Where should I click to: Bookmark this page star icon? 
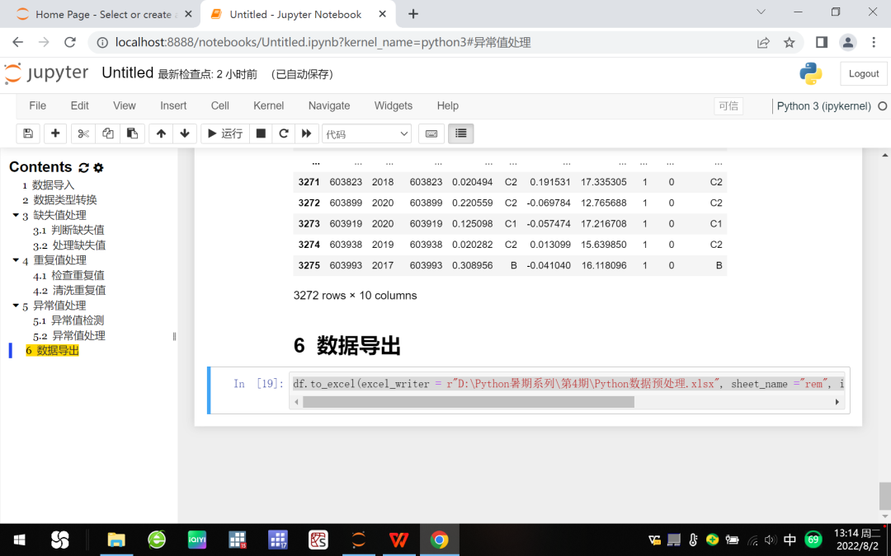coord(790,43)
